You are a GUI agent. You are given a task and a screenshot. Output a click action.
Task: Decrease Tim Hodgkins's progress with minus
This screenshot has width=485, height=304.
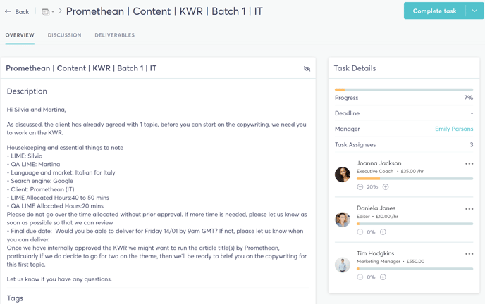tap(360, 277)
